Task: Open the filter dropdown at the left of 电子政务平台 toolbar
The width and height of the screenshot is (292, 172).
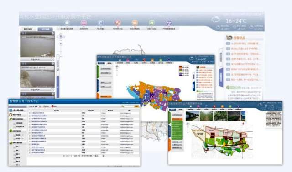Action: point(35,106)
